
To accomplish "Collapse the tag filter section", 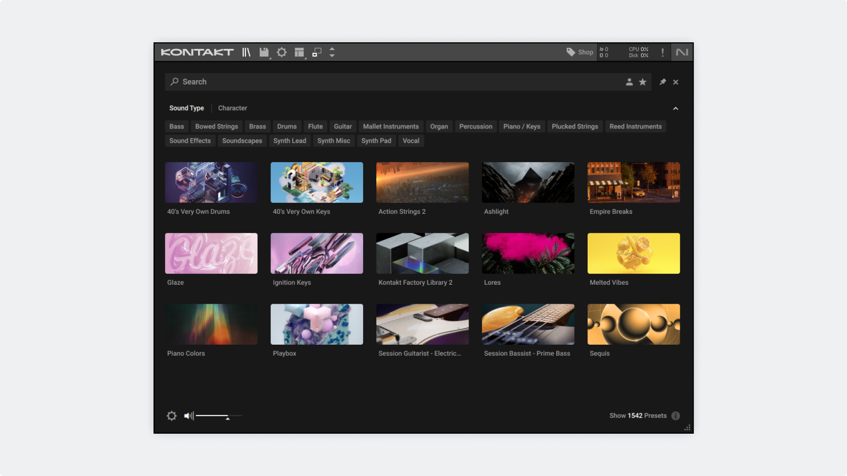I will (x=675, y=108).
